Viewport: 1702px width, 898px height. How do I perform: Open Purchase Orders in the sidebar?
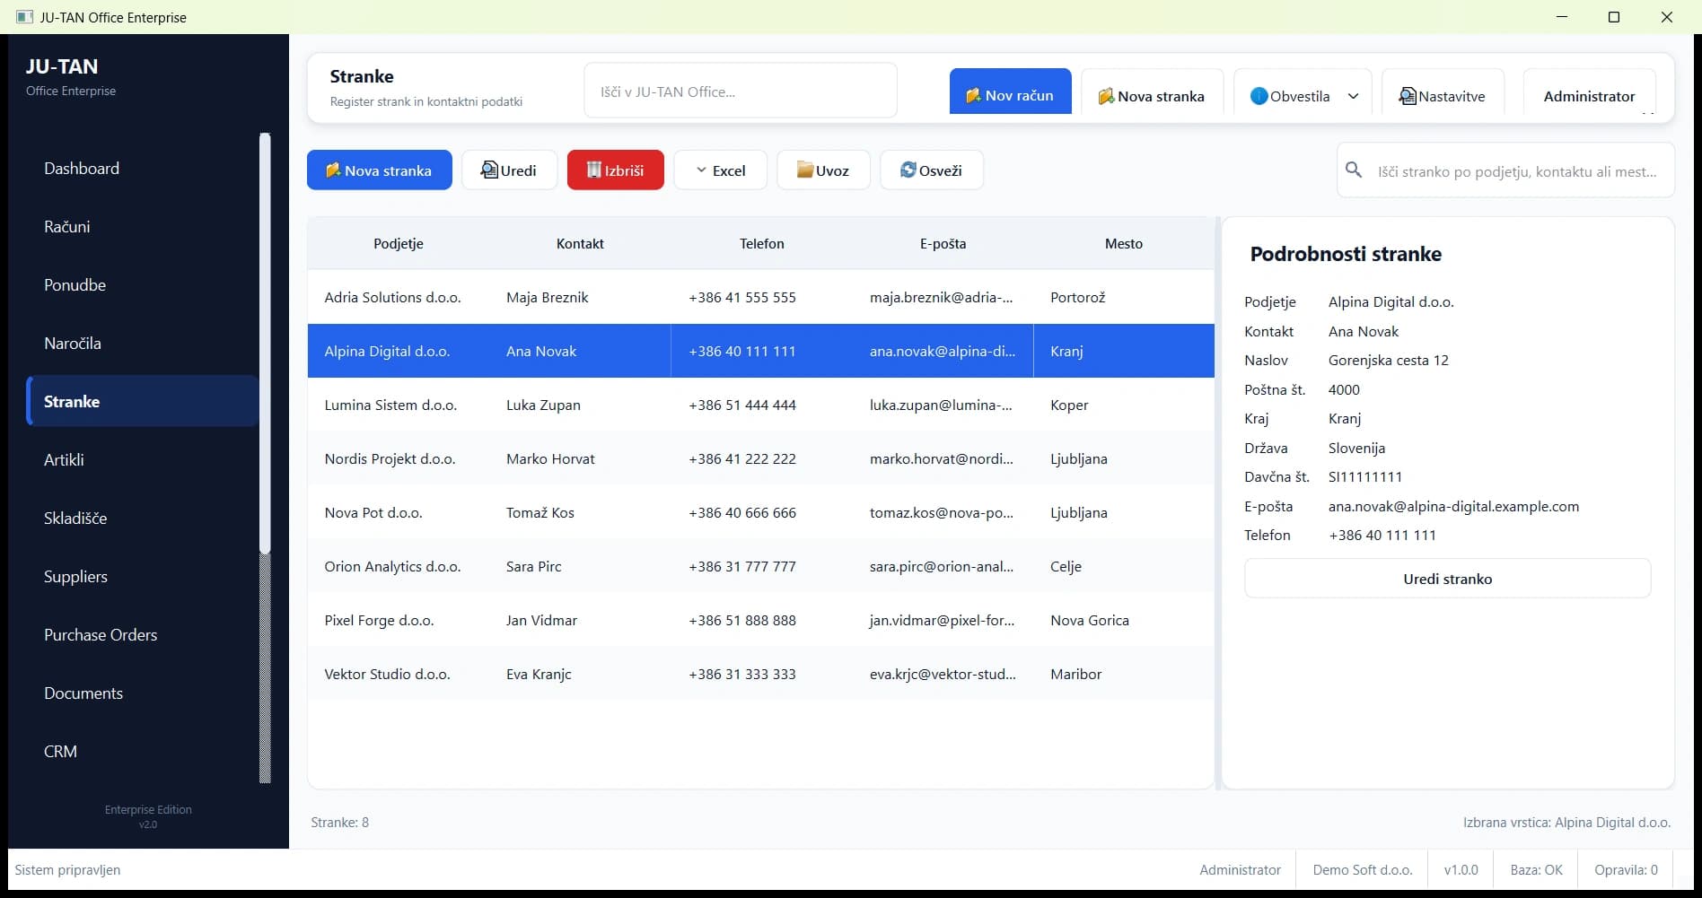pos(144,634)
